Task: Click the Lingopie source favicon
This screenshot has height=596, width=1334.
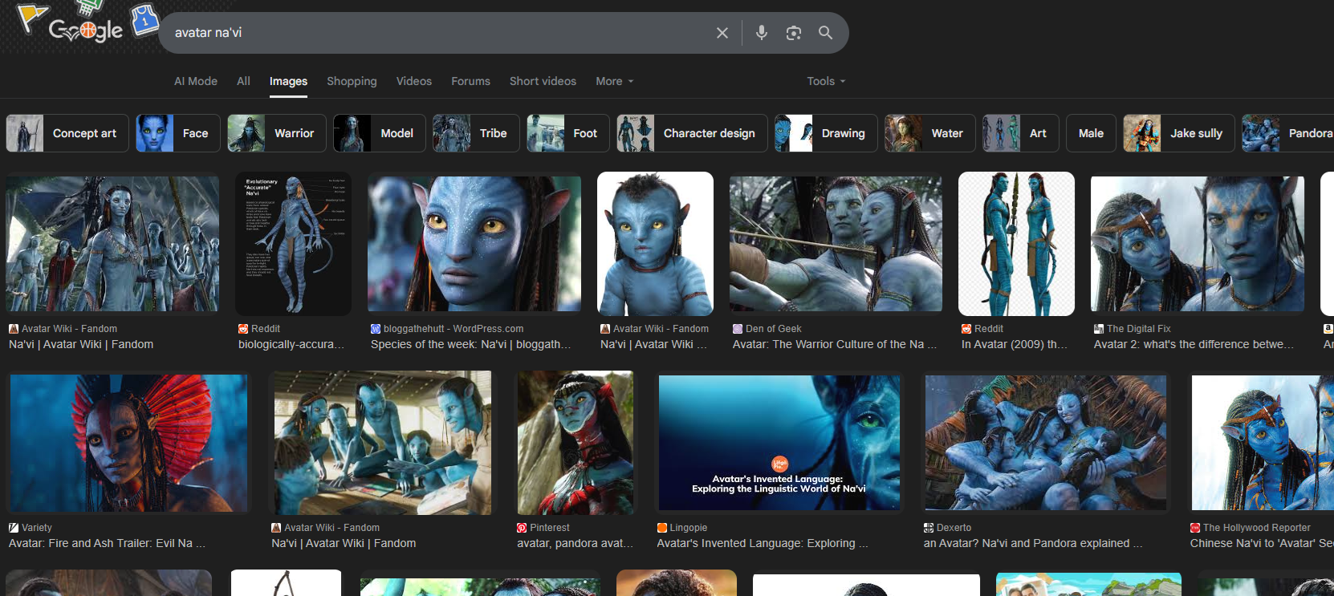Action: (x=662, y=528)
